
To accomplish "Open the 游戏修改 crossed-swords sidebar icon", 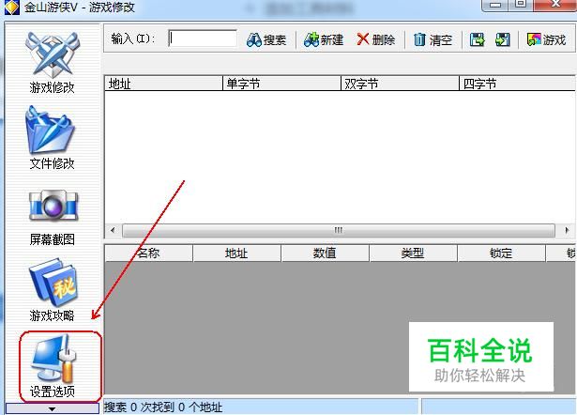I will (53, 62).
